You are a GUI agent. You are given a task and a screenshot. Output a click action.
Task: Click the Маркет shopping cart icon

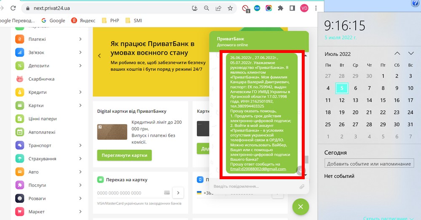[20, 212]
